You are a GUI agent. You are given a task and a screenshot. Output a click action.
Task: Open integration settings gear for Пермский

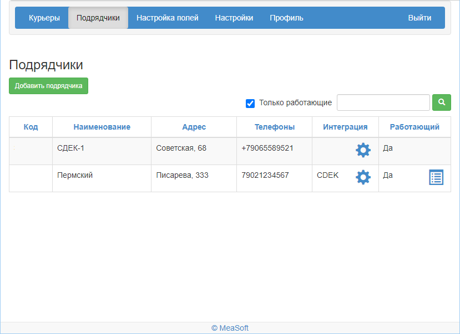coord(363,177)
